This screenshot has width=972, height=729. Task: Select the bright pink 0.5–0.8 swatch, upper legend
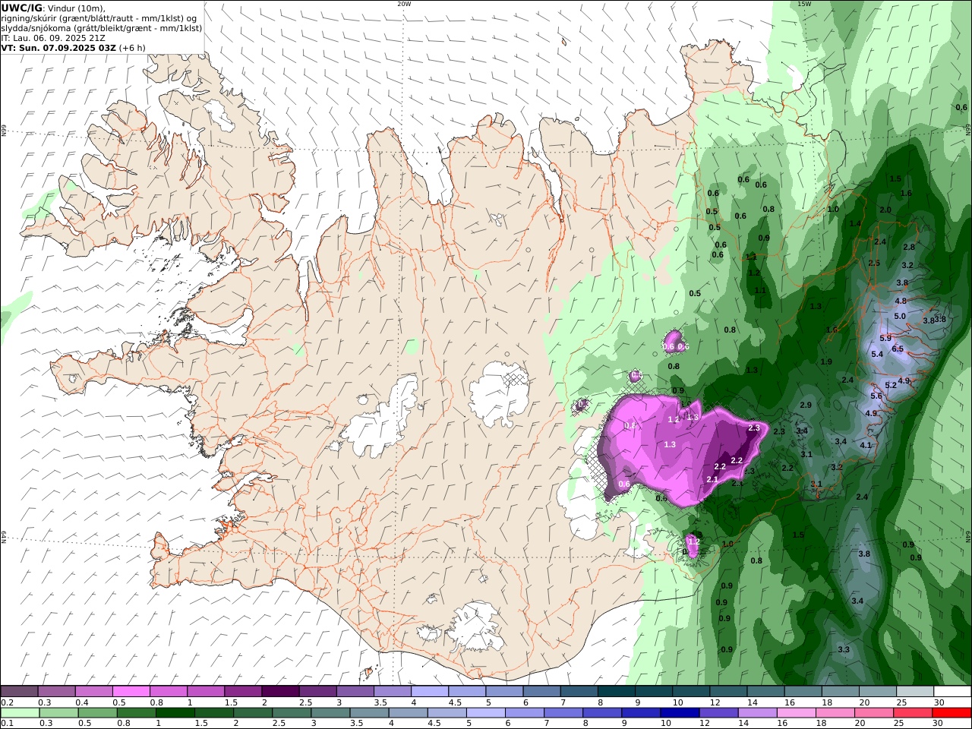[x=131, y=692]
